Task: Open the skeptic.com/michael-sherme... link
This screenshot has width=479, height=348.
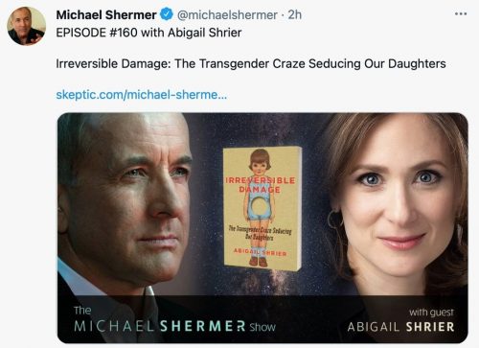Action: pyautogui.click(x=142, y=95)
